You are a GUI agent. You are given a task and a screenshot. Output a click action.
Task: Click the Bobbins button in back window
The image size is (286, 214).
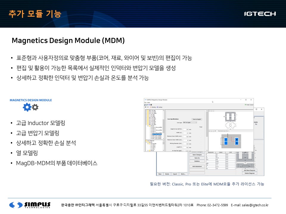click(197, 161)
